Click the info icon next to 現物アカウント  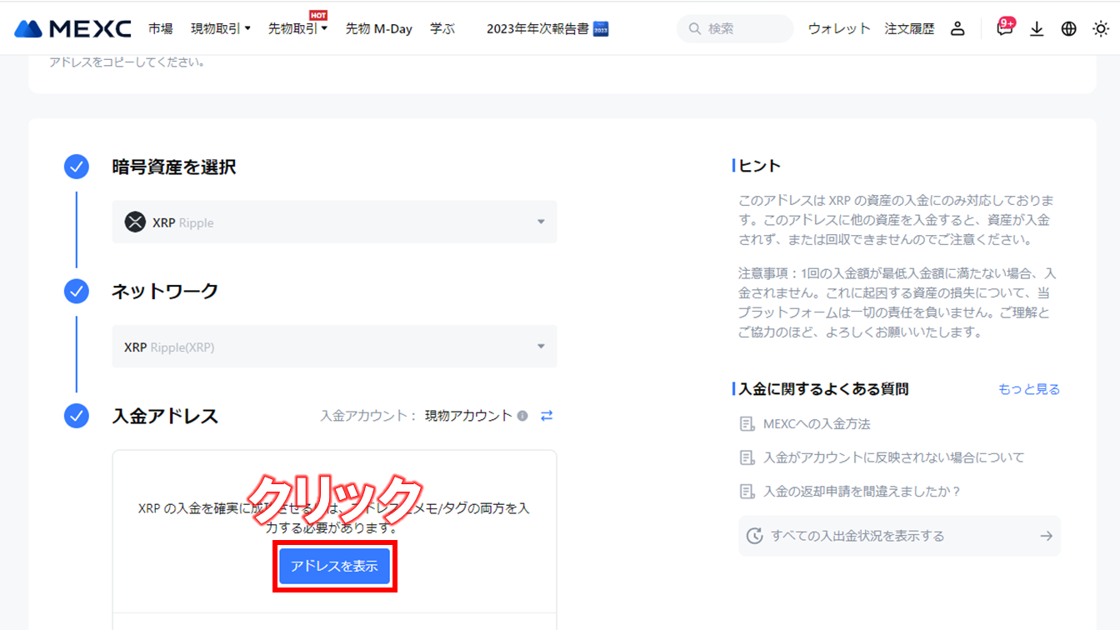tap(523, 416)
